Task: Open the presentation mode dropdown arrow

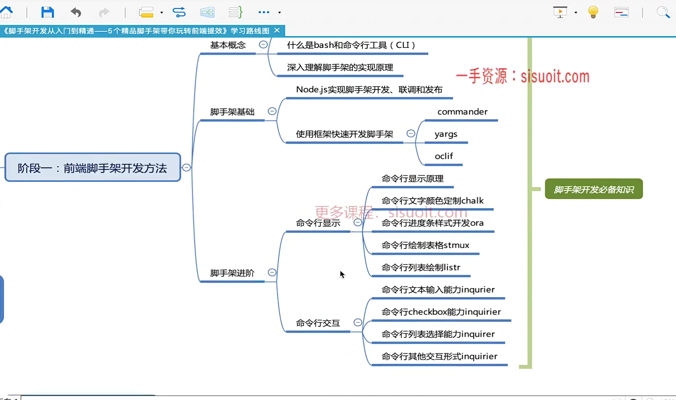Action: (x=576, y=13)
